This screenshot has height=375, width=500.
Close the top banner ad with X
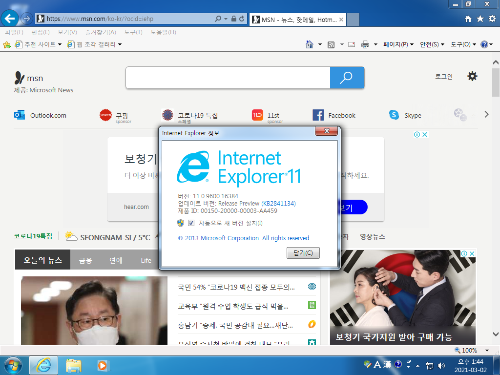[425, 135]
